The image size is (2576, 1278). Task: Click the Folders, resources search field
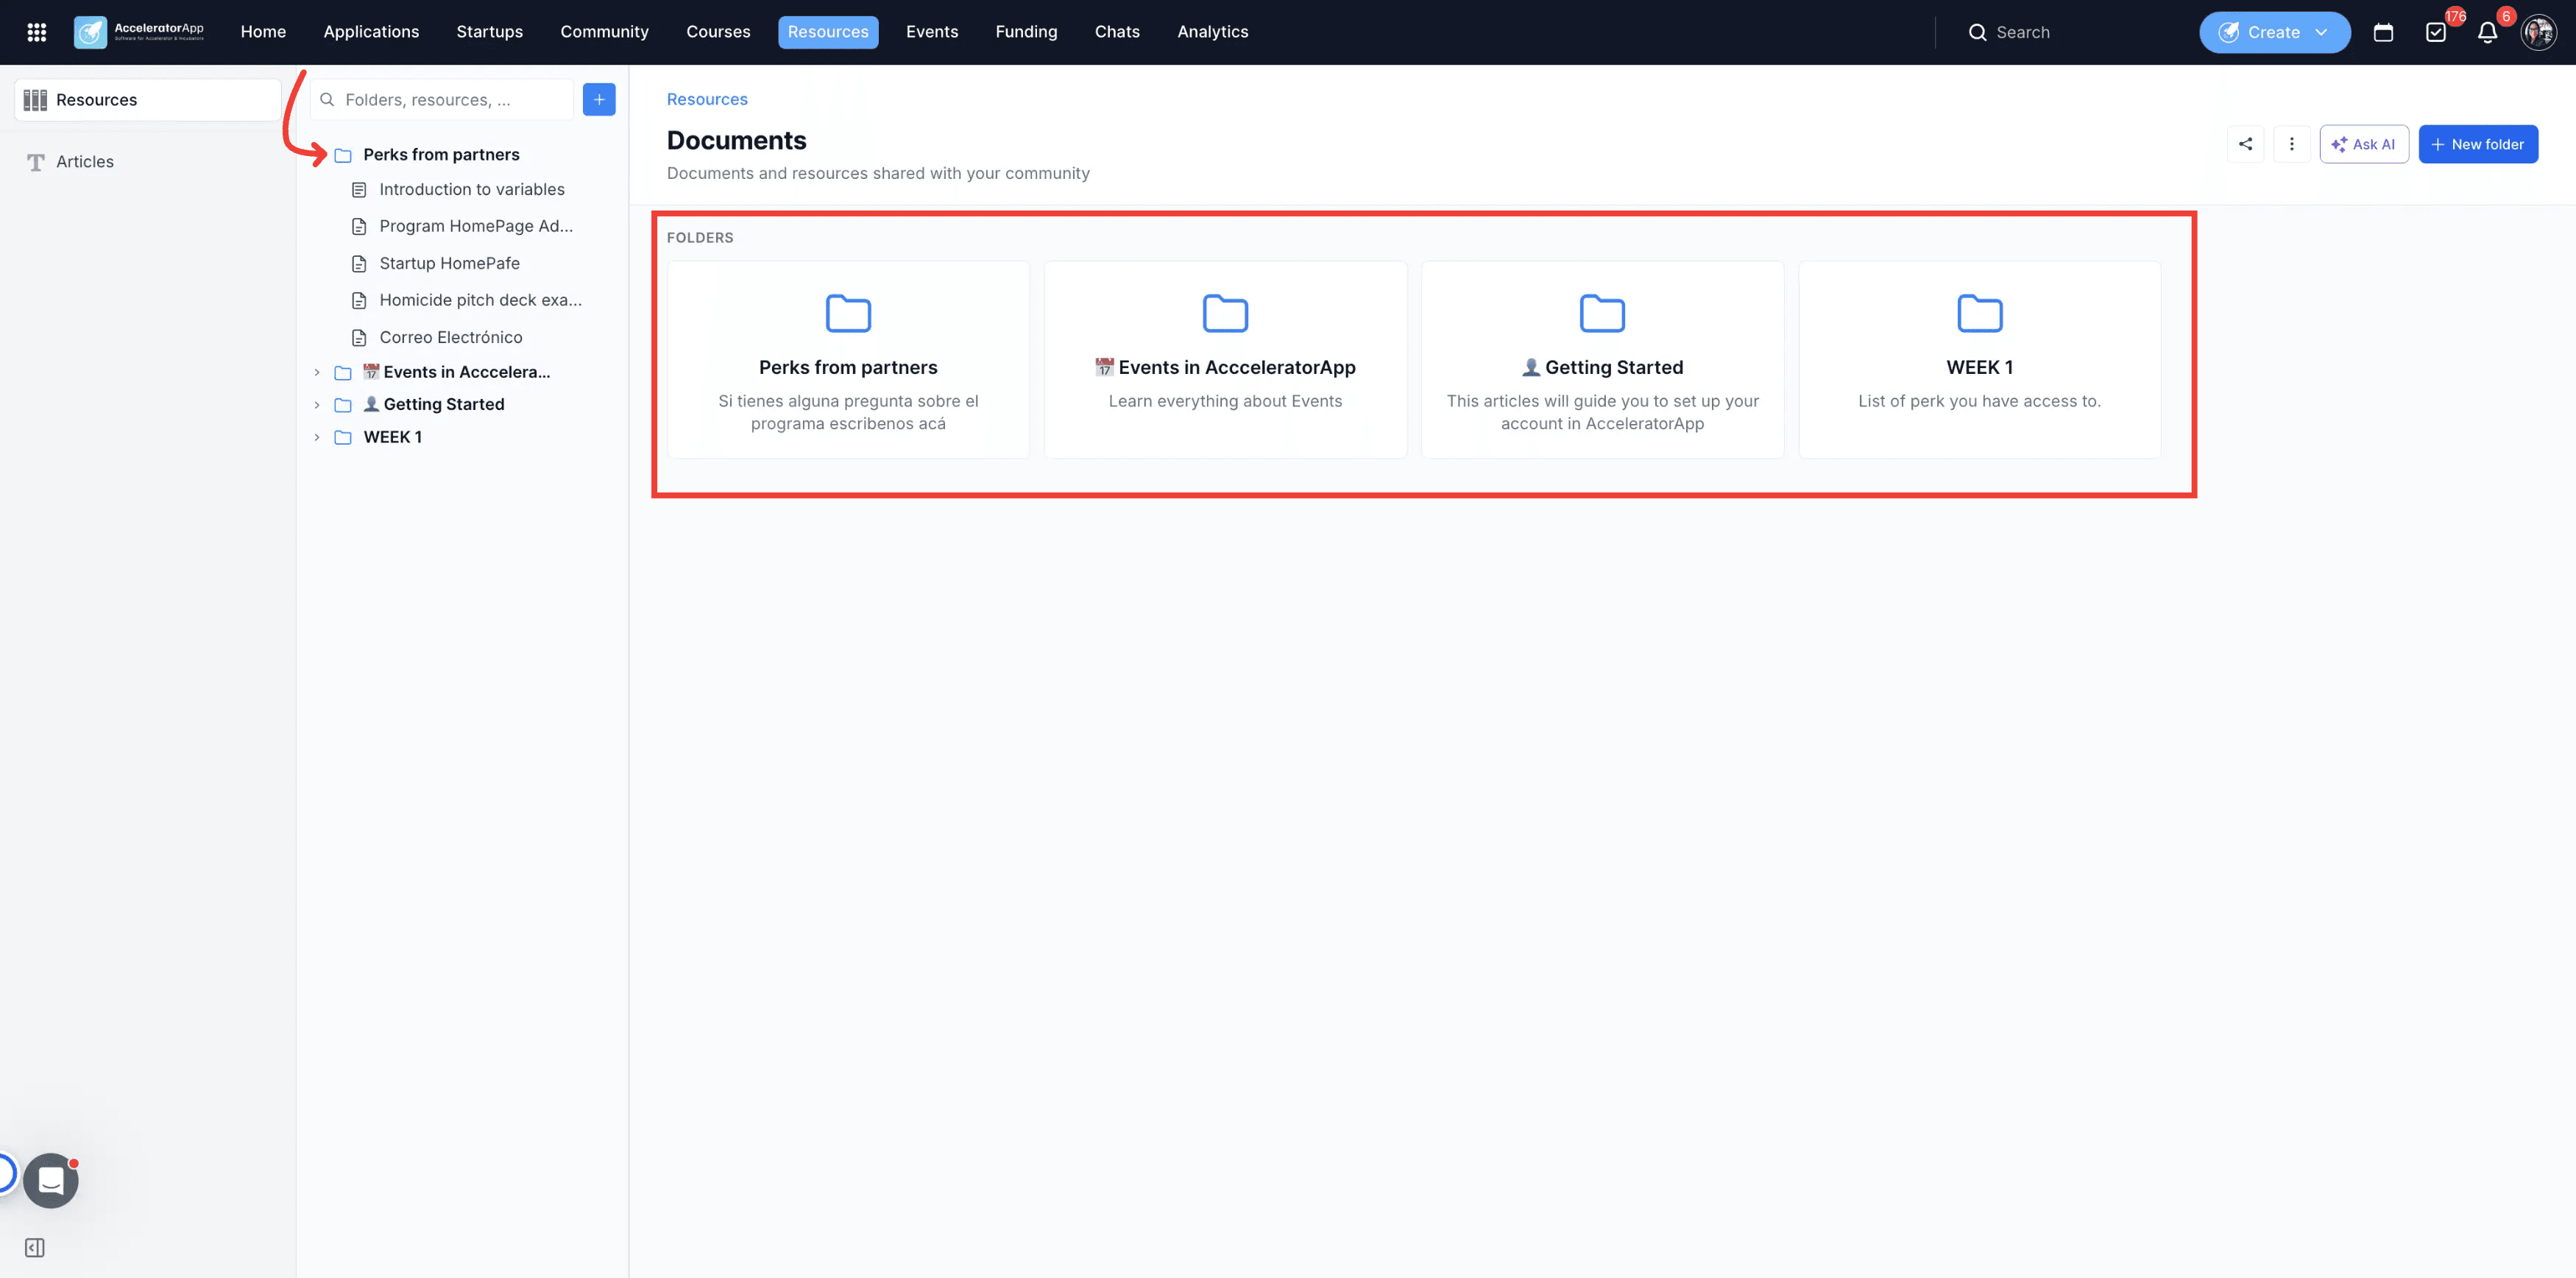click(x=442, y=99)
